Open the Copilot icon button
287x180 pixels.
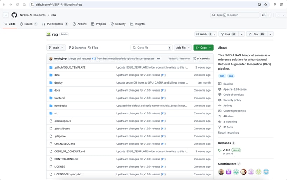[x=264, y=15]
